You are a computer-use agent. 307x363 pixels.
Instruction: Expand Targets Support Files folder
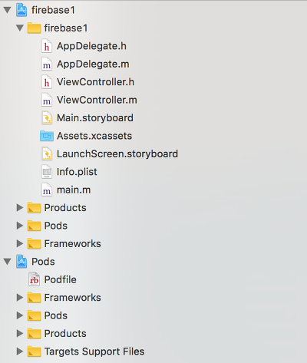(x=20, y=351)
